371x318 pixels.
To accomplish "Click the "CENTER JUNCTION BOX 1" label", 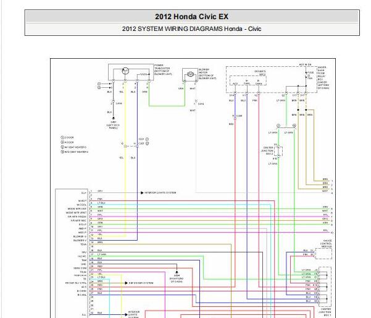I will 326,312.
